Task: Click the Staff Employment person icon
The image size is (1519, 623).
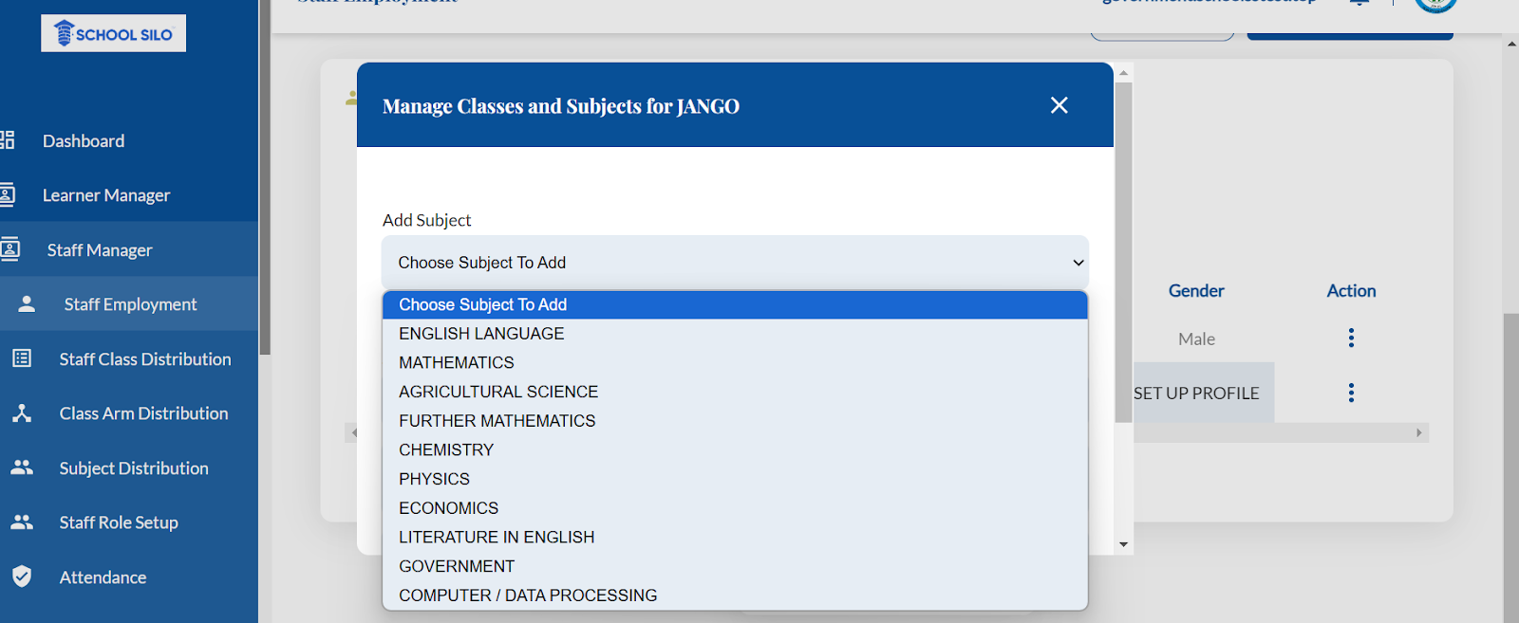Action: [27, 304]
